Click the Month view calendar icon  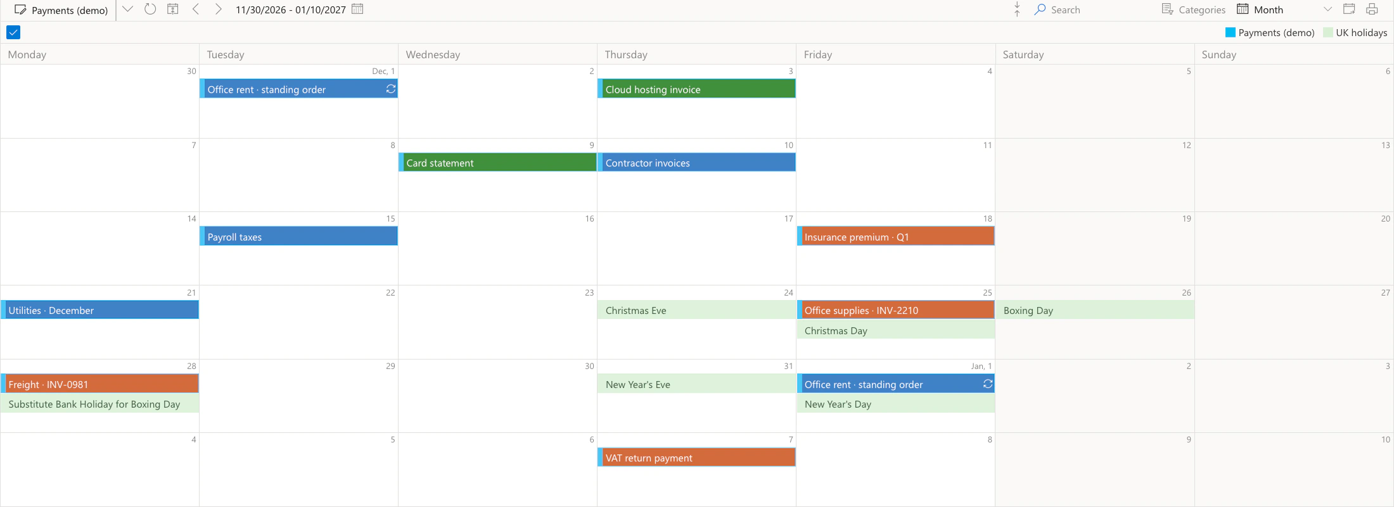pyautogui.click(x=1243, y=9)
